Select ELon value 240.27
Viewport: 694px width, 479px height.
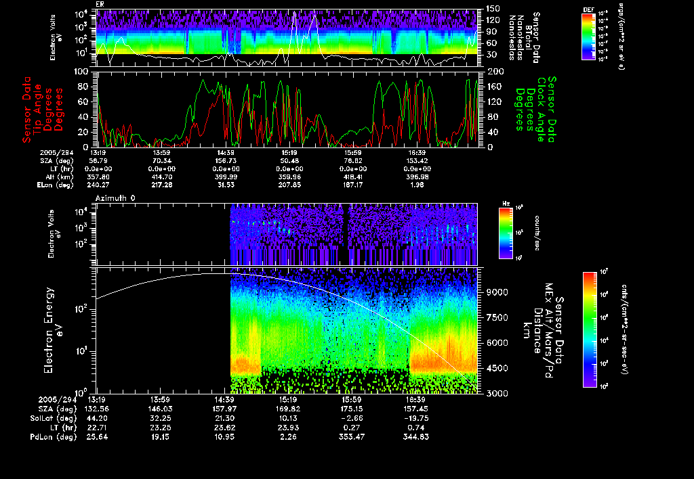click(98, 185)
